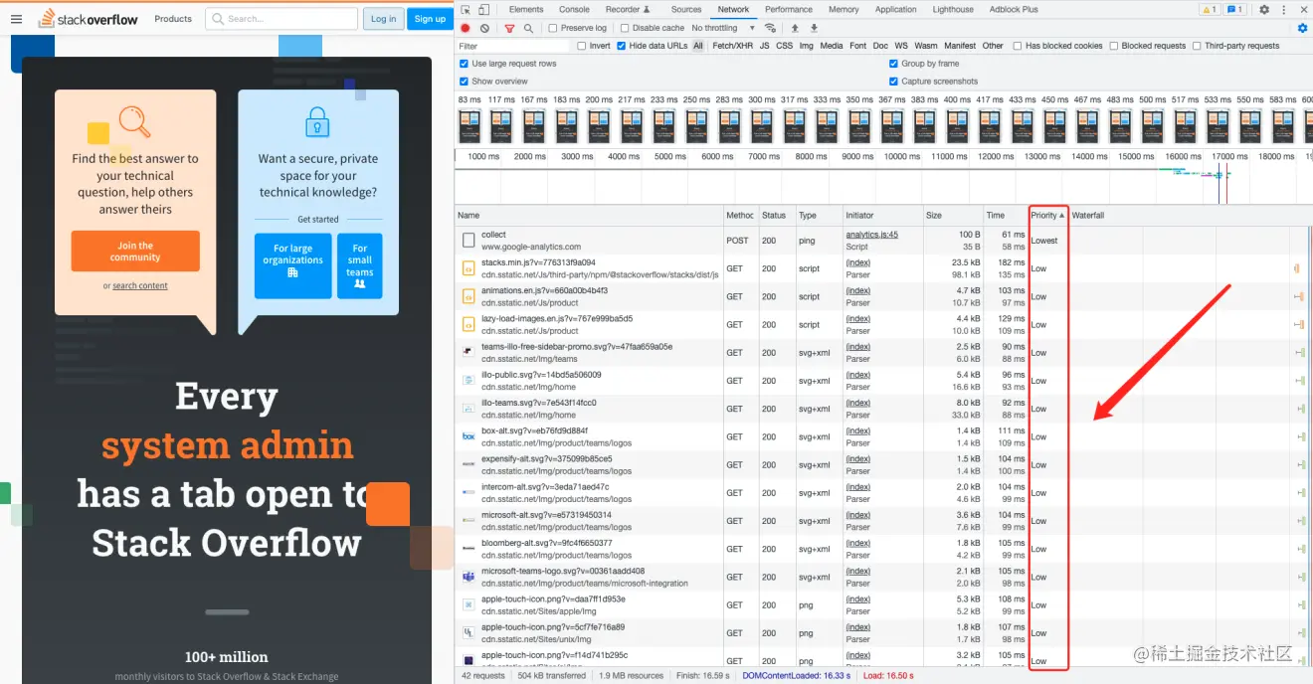Toggle the Invert filter checkbox
The width and height of the screenshot is (1313, 684).
581,46
